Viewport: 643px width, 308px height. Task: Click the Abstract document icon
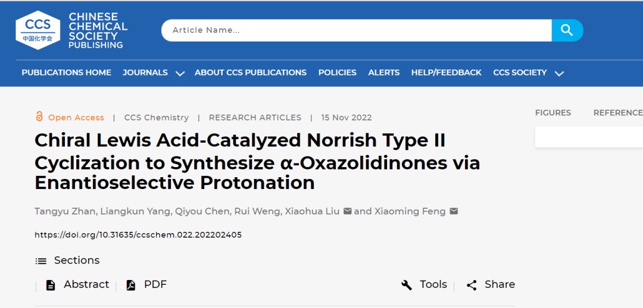[51, 285]
